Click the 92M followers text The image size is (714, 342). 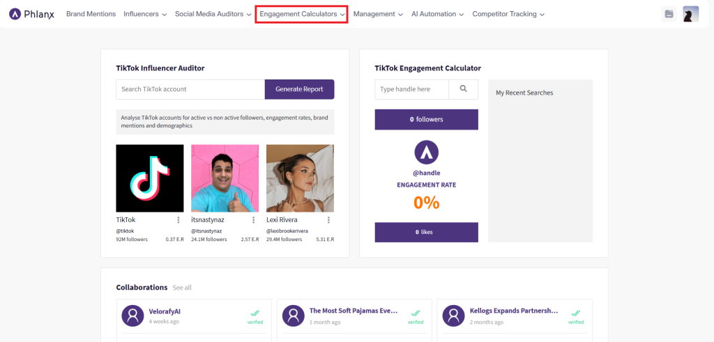(x=132, y=240)
